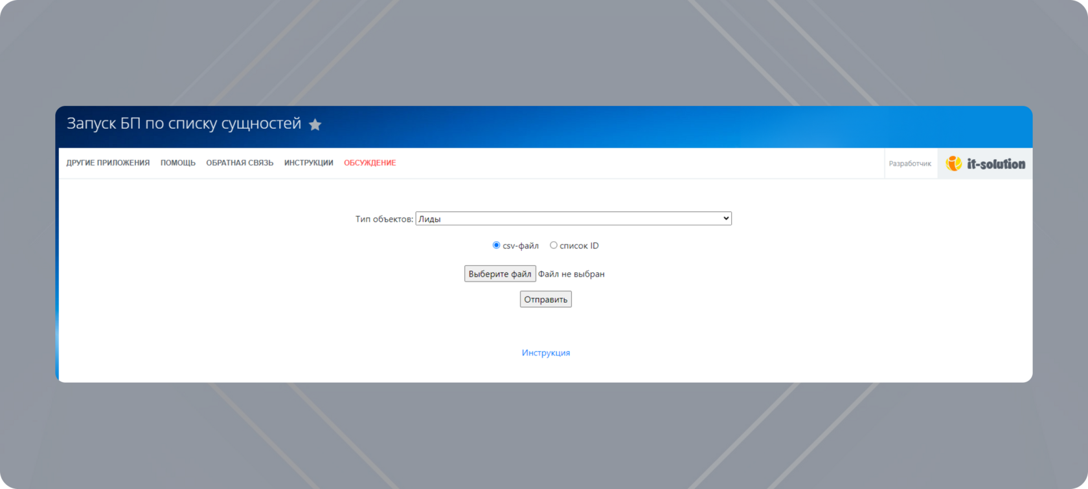Click the Файл не выбран text
This screenshot has width=1088, height=489.
571,274
